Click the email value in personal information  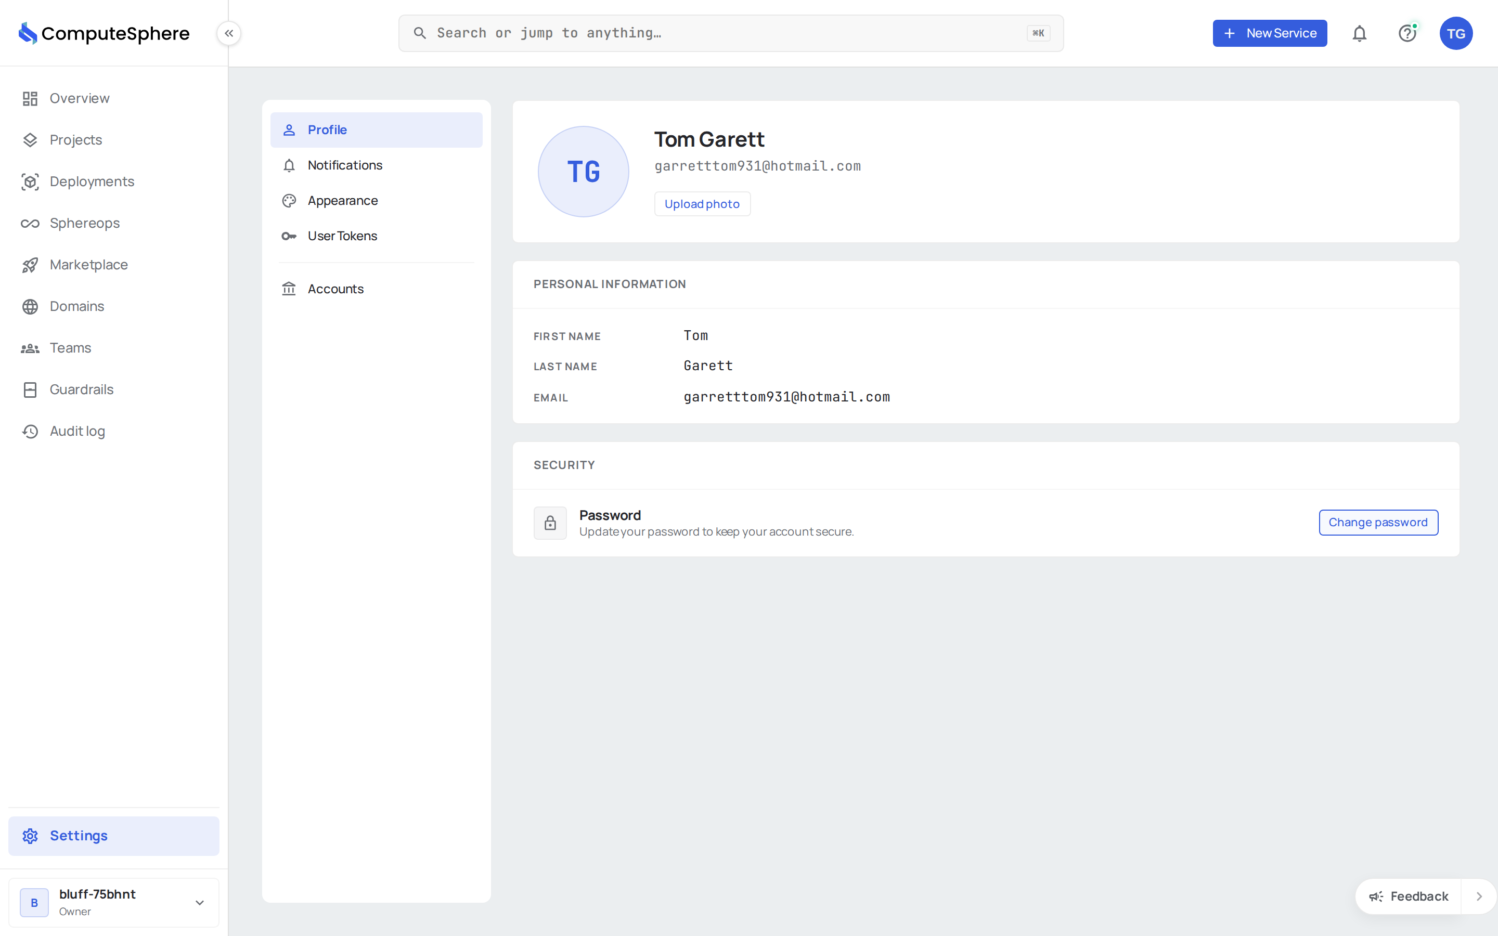(787, 397)
